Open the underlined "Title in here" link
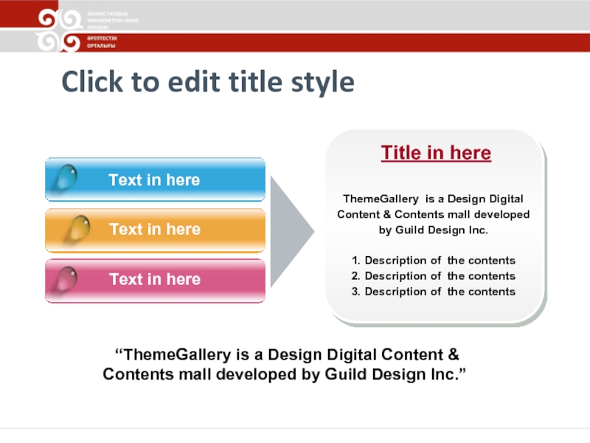Viewport: 590px width, 443px height. (x=436, y=153)
